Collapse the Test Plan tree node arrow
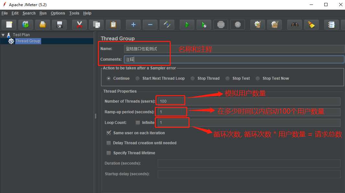The image size is (345, 193). click(x=3, y=35)
